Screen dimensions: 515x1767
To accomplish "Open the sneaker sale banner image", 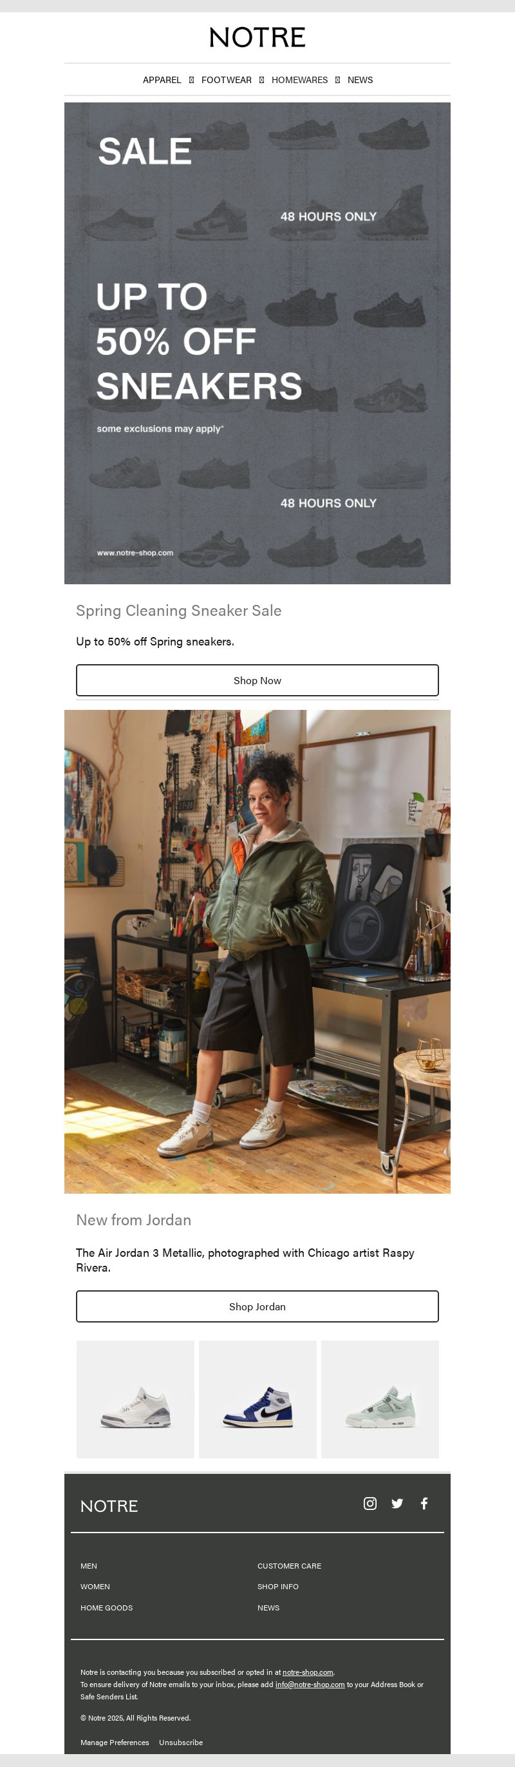I will 257,343.
